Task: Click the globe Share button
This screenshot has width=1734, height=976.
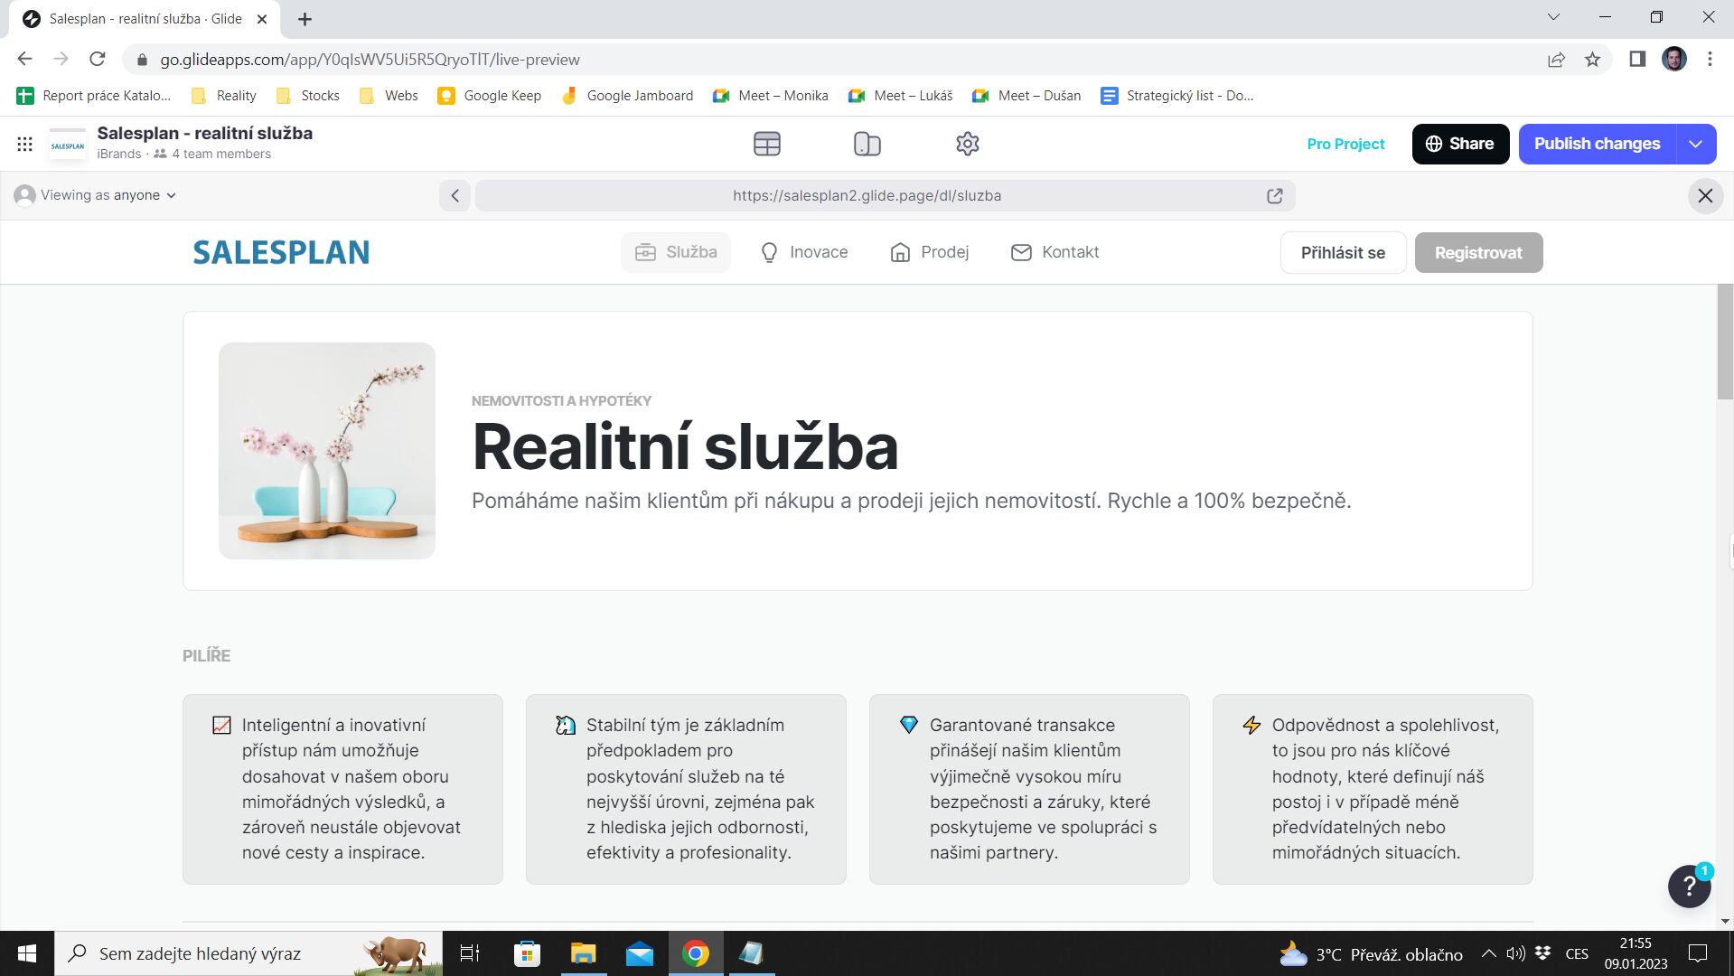Action: pos(1460,144)
